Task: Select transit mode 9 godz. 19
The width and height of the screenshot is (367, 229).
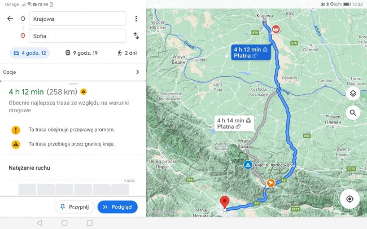Action: point(81,53)
